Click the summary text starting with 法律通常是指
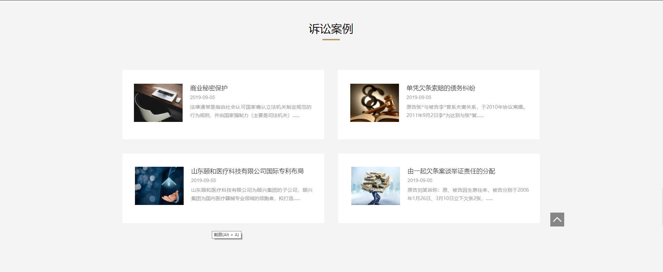The height and width of the screenshot is (272, 663). 250,111
